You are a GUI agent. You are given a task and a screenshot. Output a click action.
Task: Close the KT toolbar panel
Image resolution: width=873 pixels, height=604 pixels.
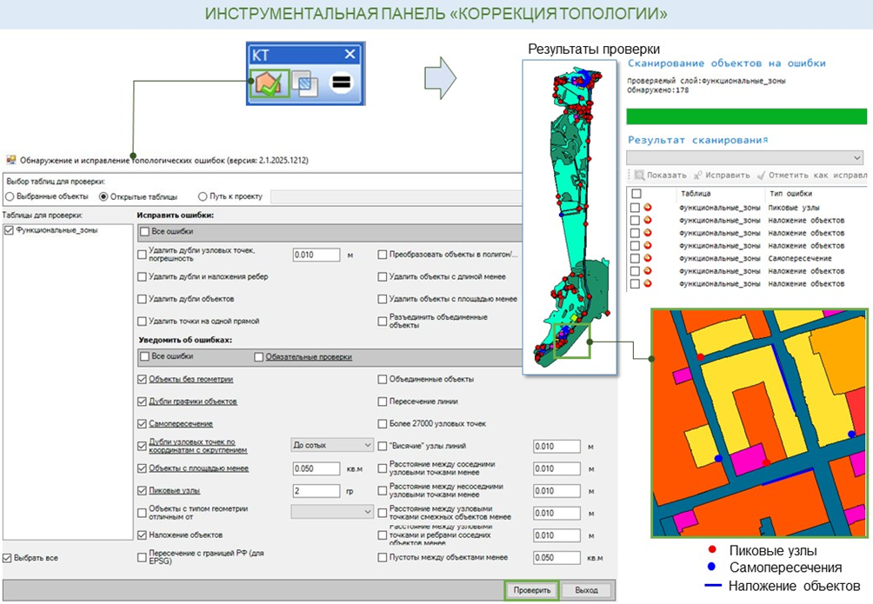tap(350, 55)
